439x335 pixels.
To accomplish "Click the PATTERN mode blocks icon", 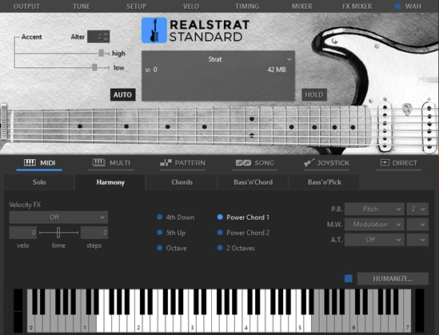I will (166, 162).
